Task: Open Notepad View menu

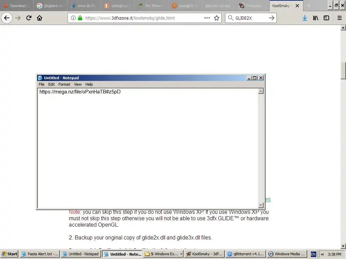Action: pos(78,84)
